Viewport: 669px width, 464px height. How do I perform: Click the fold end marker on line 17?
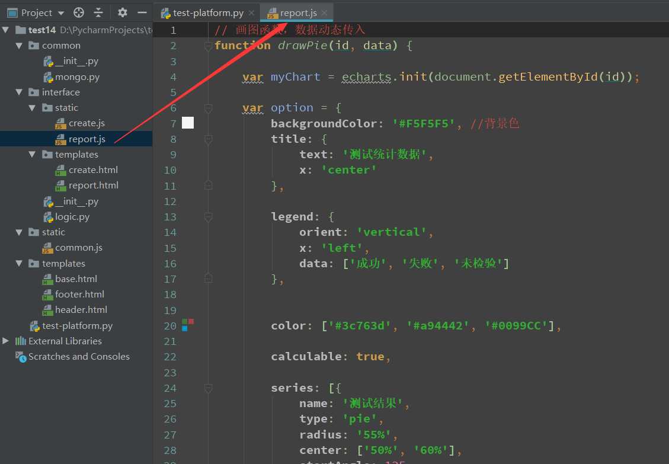pos(208,279)
